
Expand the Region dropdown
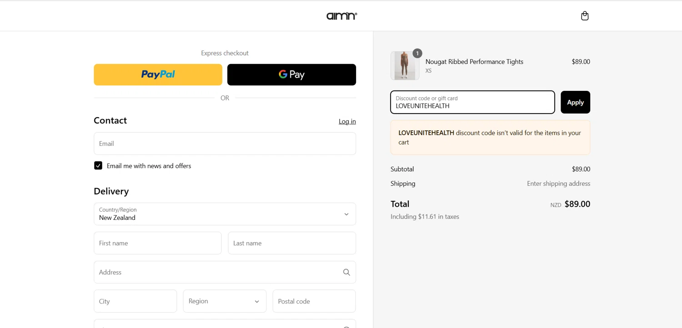(225, 301)
